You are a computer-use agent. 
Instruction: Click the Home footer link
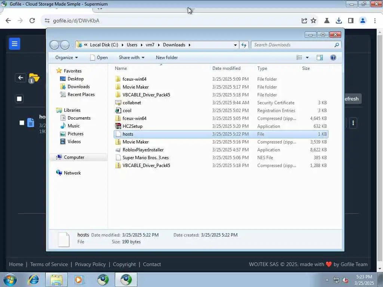(x=16, y=264)
